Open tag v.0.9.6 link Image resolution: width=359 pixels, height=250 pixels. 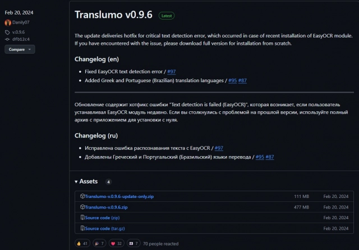click(x=19, y=32)
